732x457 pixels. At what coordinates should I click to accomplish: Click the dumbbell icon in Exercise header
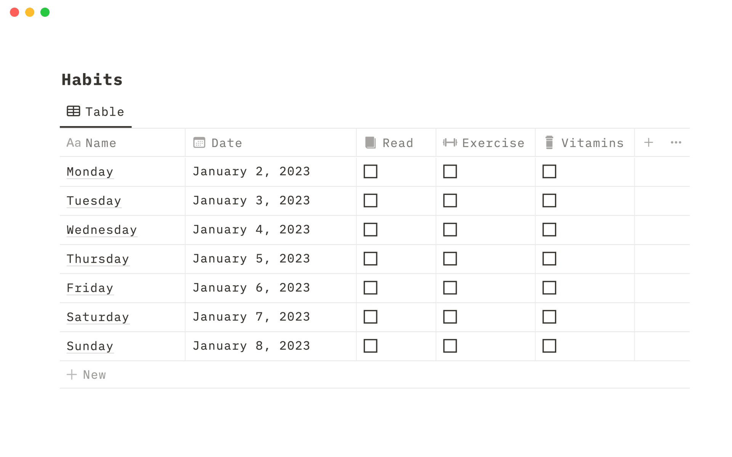pos(450,143)
